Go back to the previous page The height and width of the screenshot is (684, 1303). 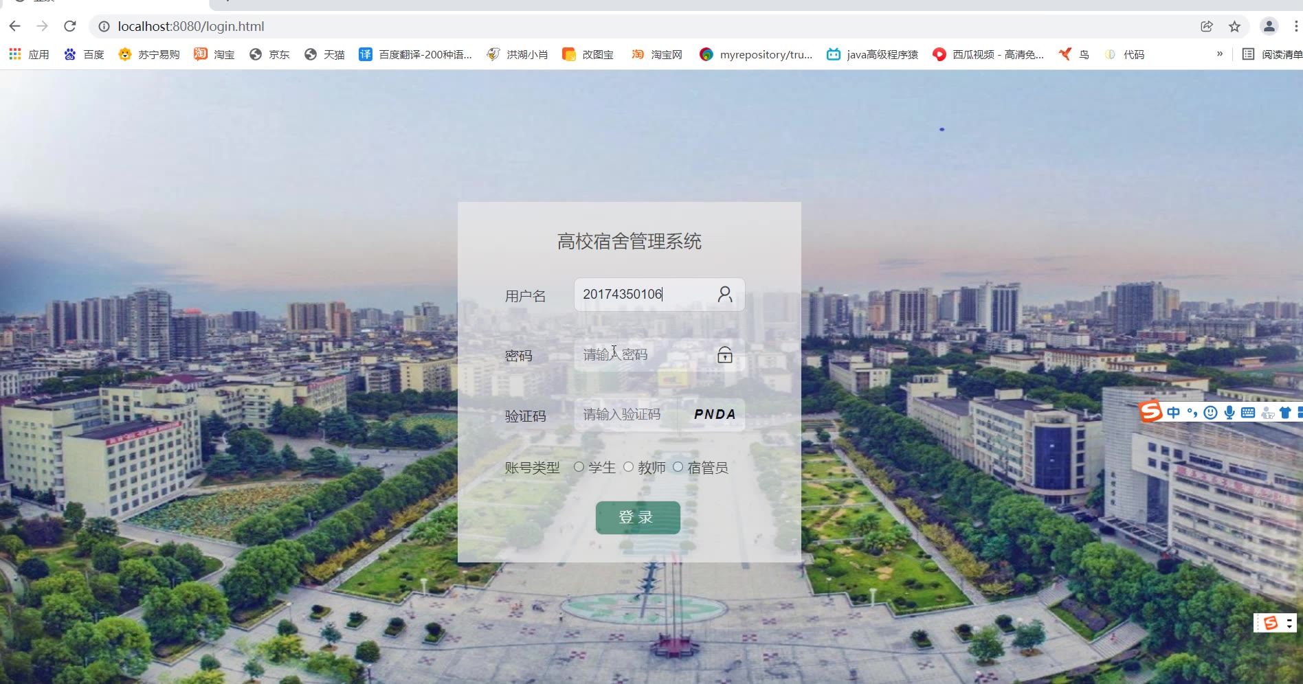(x=15, y=26)
